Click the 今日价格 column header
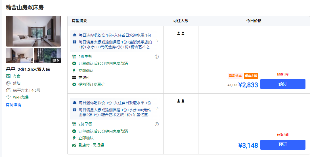 [254, 21]
